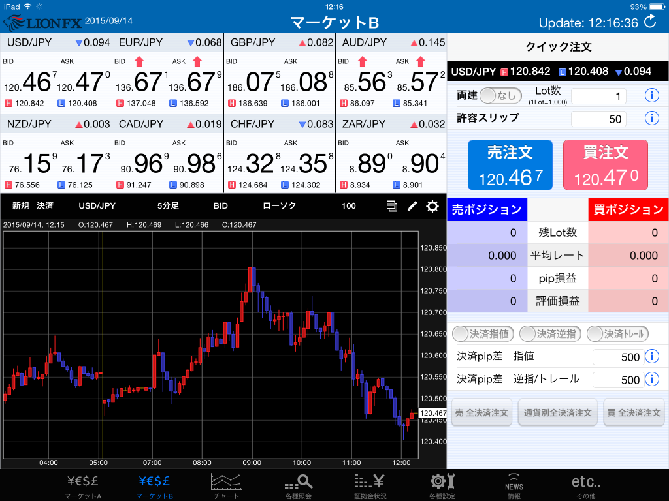Screen dimensions: 669x501
Task: Enable 決済トレール toggle
Action: coord(617,334)
